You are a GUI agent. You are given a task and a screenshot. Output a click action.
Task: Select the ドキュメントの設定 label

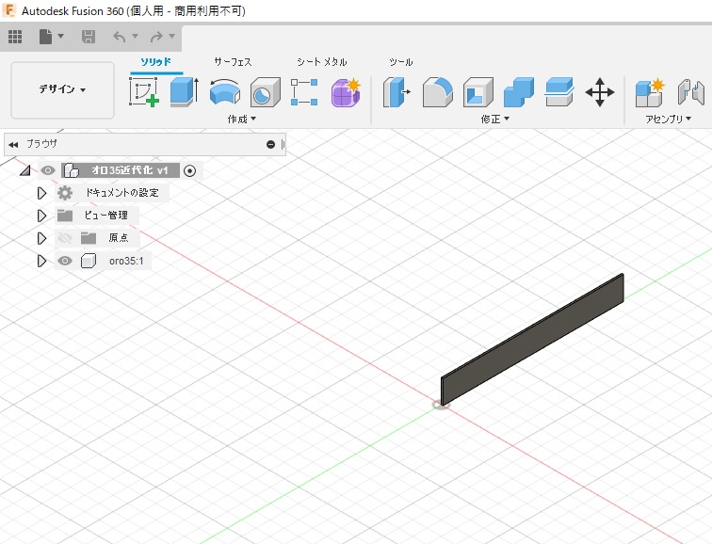point(122,193)
